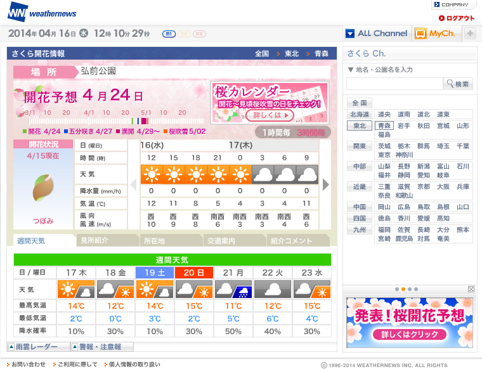Click the weather icon for 19 土
Screen dimensions: 482x369
[155, 289]
